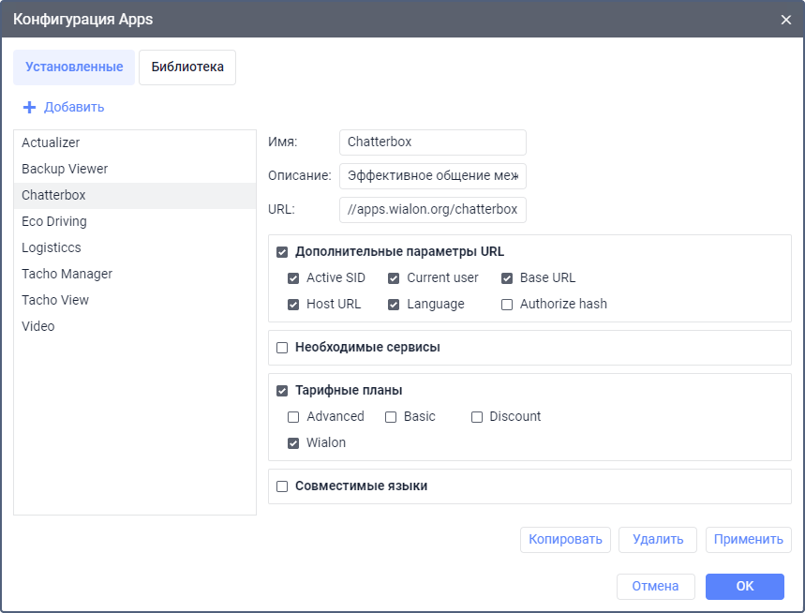
Task: Confirm with the OK button
Action: pyautogui.click(x=744, y=587)
